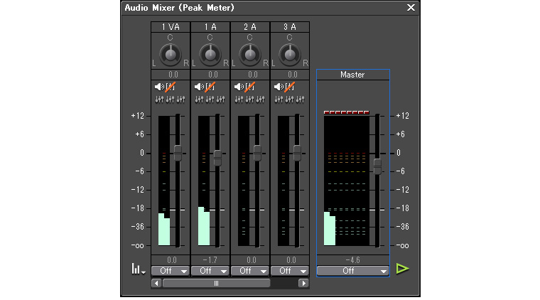Click the pan knob of track 1 VA

[x=170, y=55]
